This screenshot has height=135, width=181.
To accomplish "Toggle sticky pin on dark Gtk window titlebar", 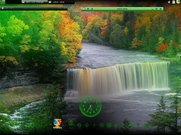I will [x=7, y=8].
